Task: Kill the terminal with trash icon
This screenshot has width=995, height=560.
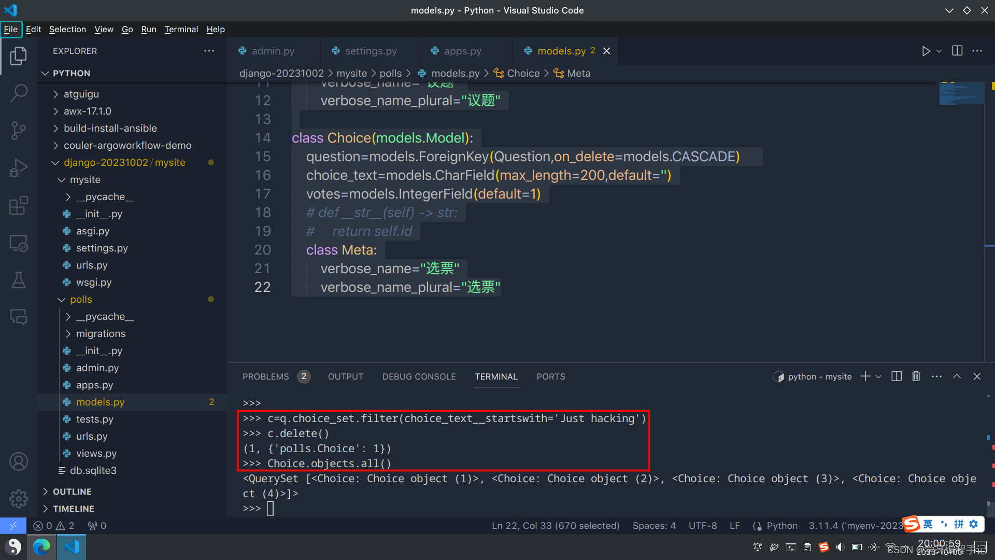Action: 916,376
